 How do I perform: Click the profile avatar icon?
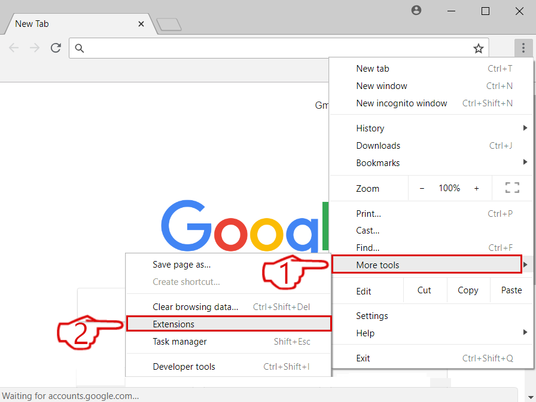[x=416, y=10]
